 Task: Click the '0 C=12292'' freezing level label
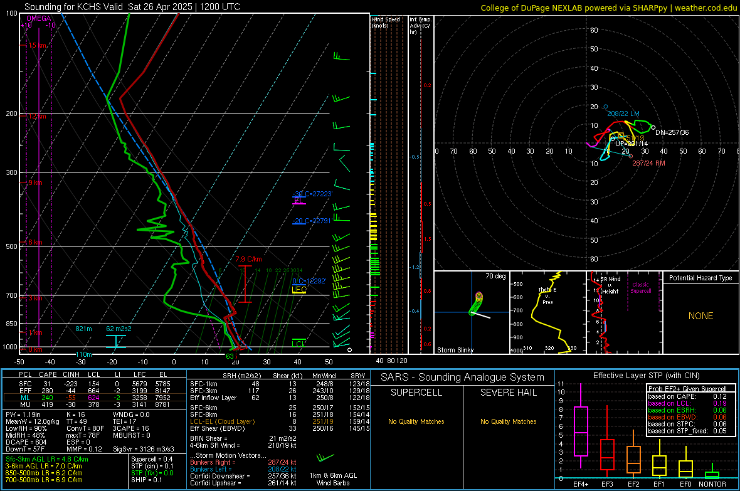(x=309, y=281)
